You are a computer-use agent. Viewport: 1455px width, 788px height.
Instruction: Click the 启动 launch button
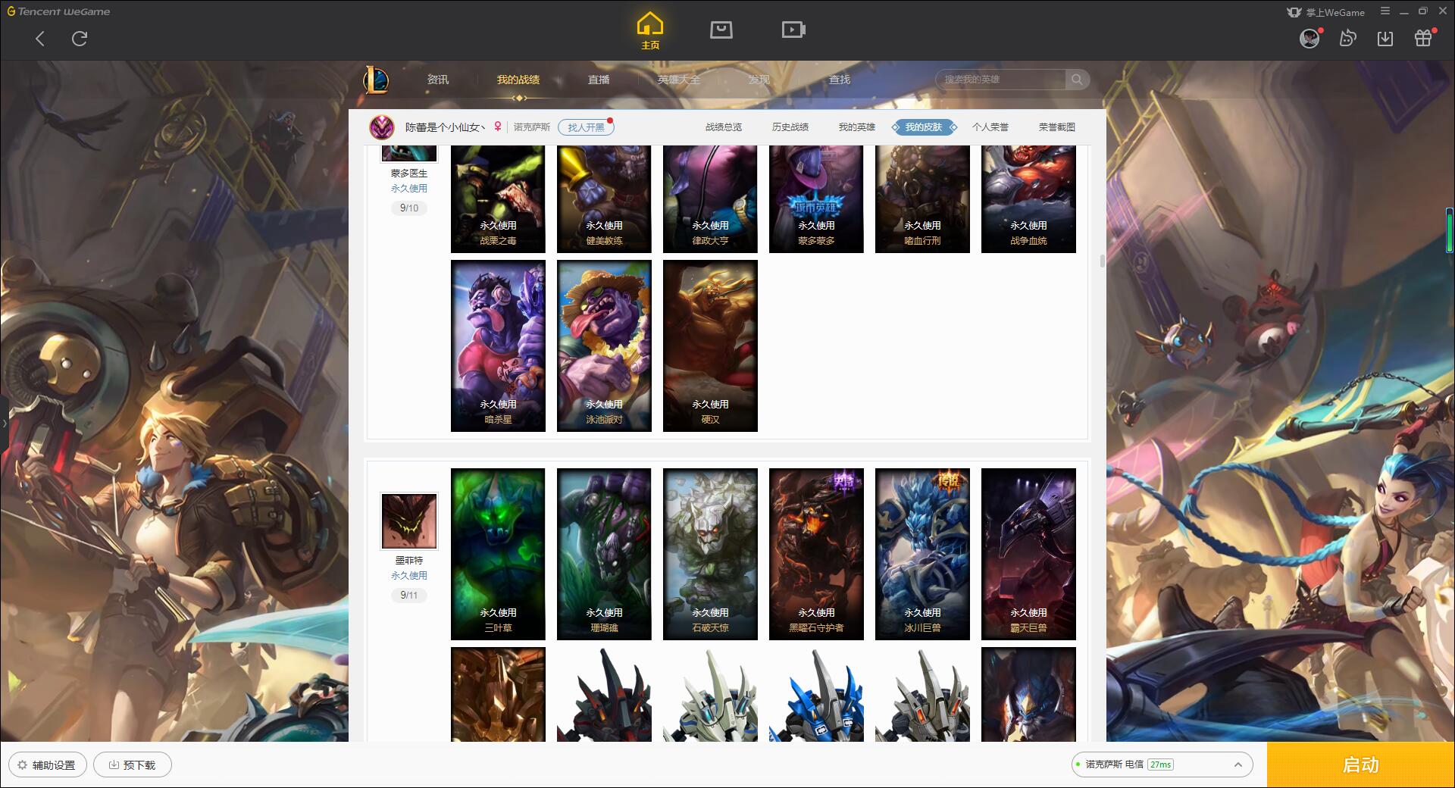tap(1360, 765)
